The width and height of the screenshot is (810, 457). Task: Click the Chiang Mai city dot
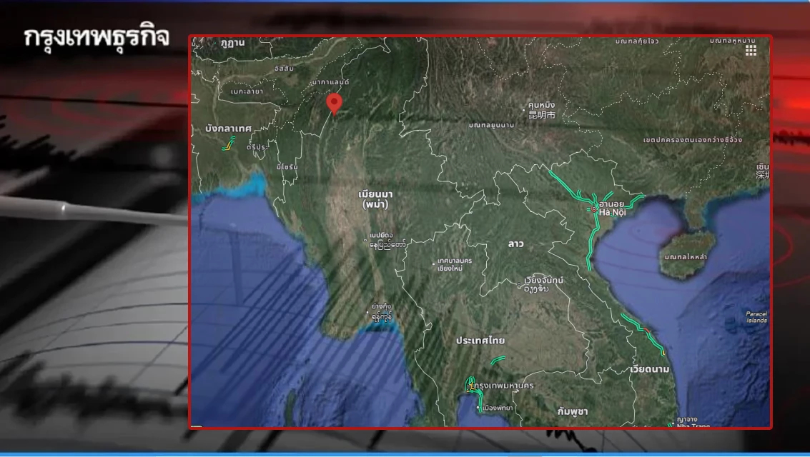point(434,264)
